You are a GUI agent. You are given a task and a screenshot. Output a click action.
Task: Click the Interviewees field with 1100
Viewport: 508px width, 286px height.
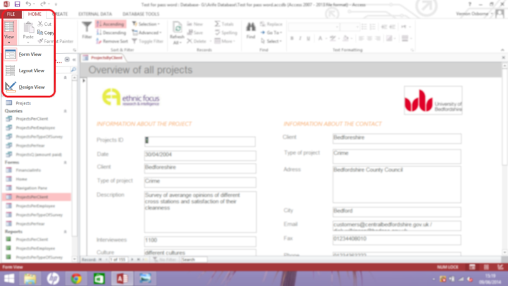pos(200,241)
